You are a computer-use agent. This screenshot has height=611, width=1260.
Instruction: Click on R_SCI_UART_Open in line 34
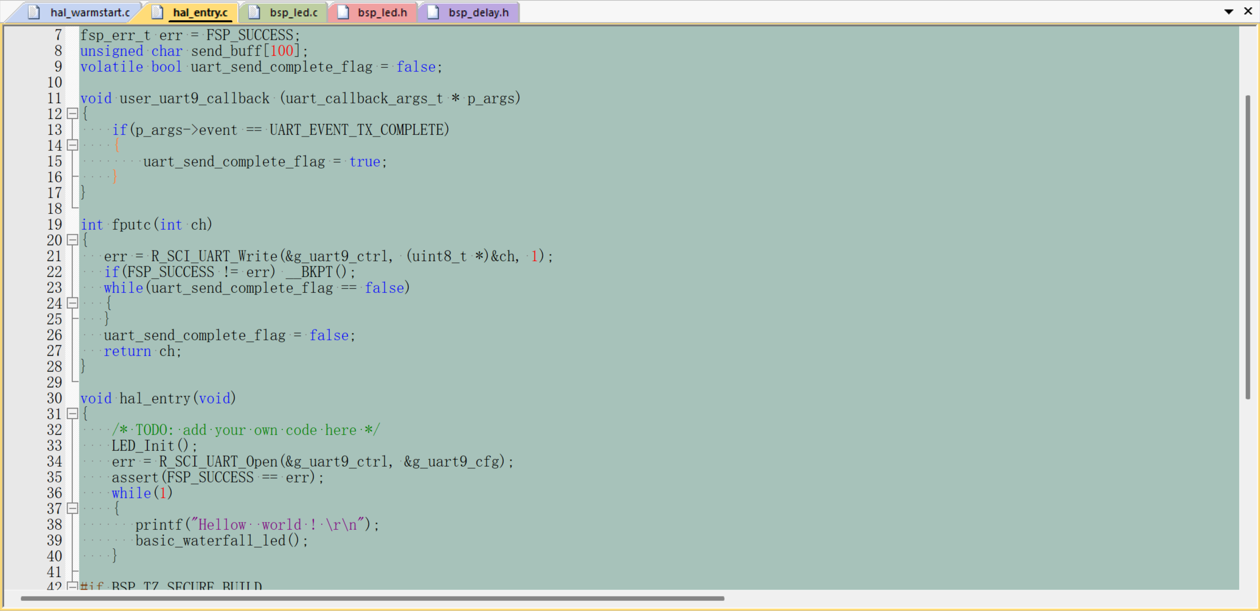pos(218,461)
